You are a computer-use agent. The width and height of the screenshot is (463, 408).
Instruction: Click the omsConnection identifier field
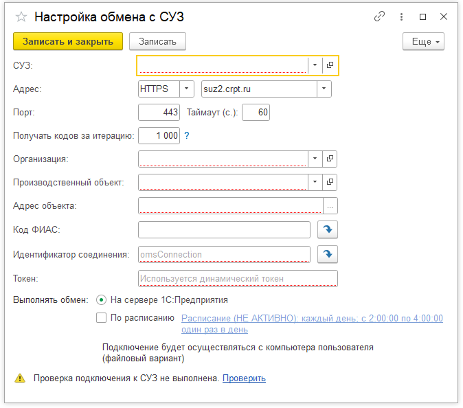tap(224, 254)
